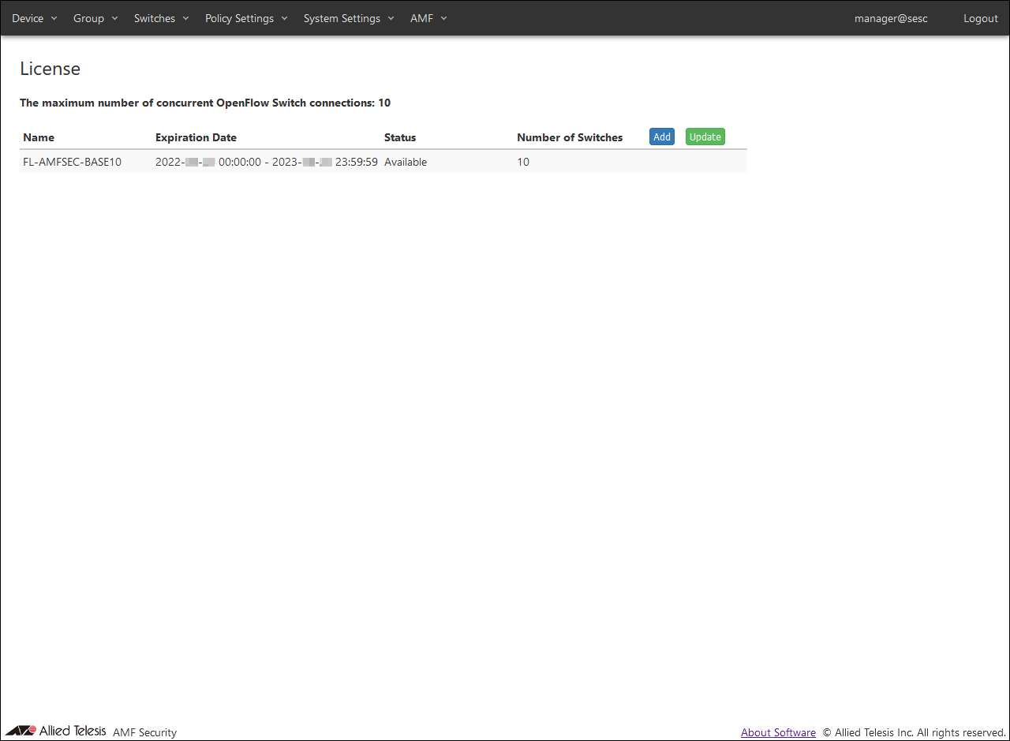
Task: Click the manager@sesc account link
Action: click(891, 18)
